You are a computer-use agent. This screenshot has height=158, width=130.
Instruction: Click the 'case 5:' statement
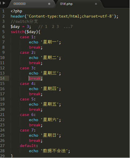coord(27,99)
